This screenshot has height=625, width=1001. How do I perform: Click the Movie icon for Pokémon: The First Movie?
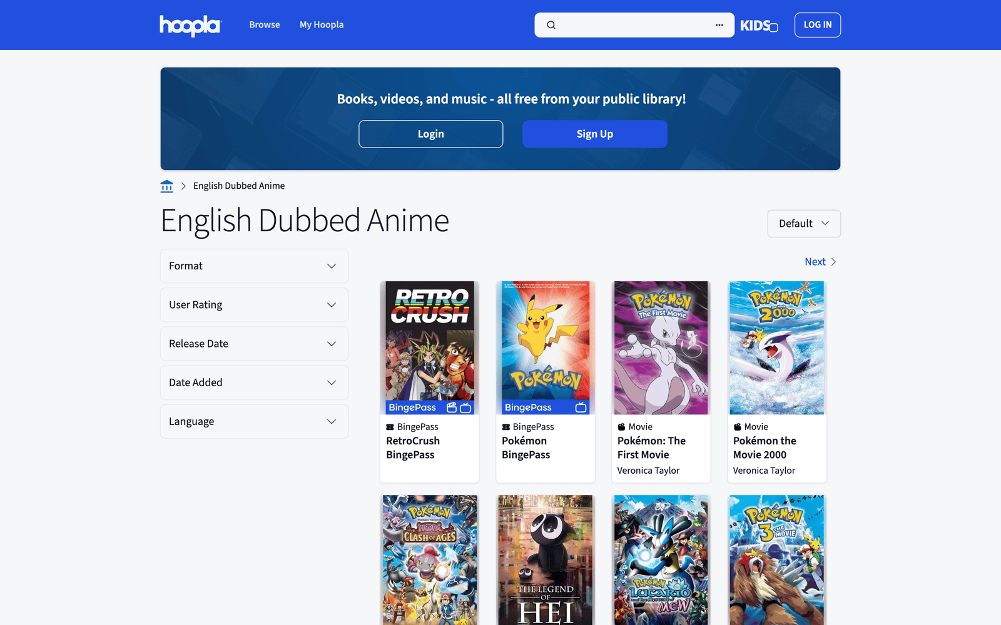pos(621,427)
